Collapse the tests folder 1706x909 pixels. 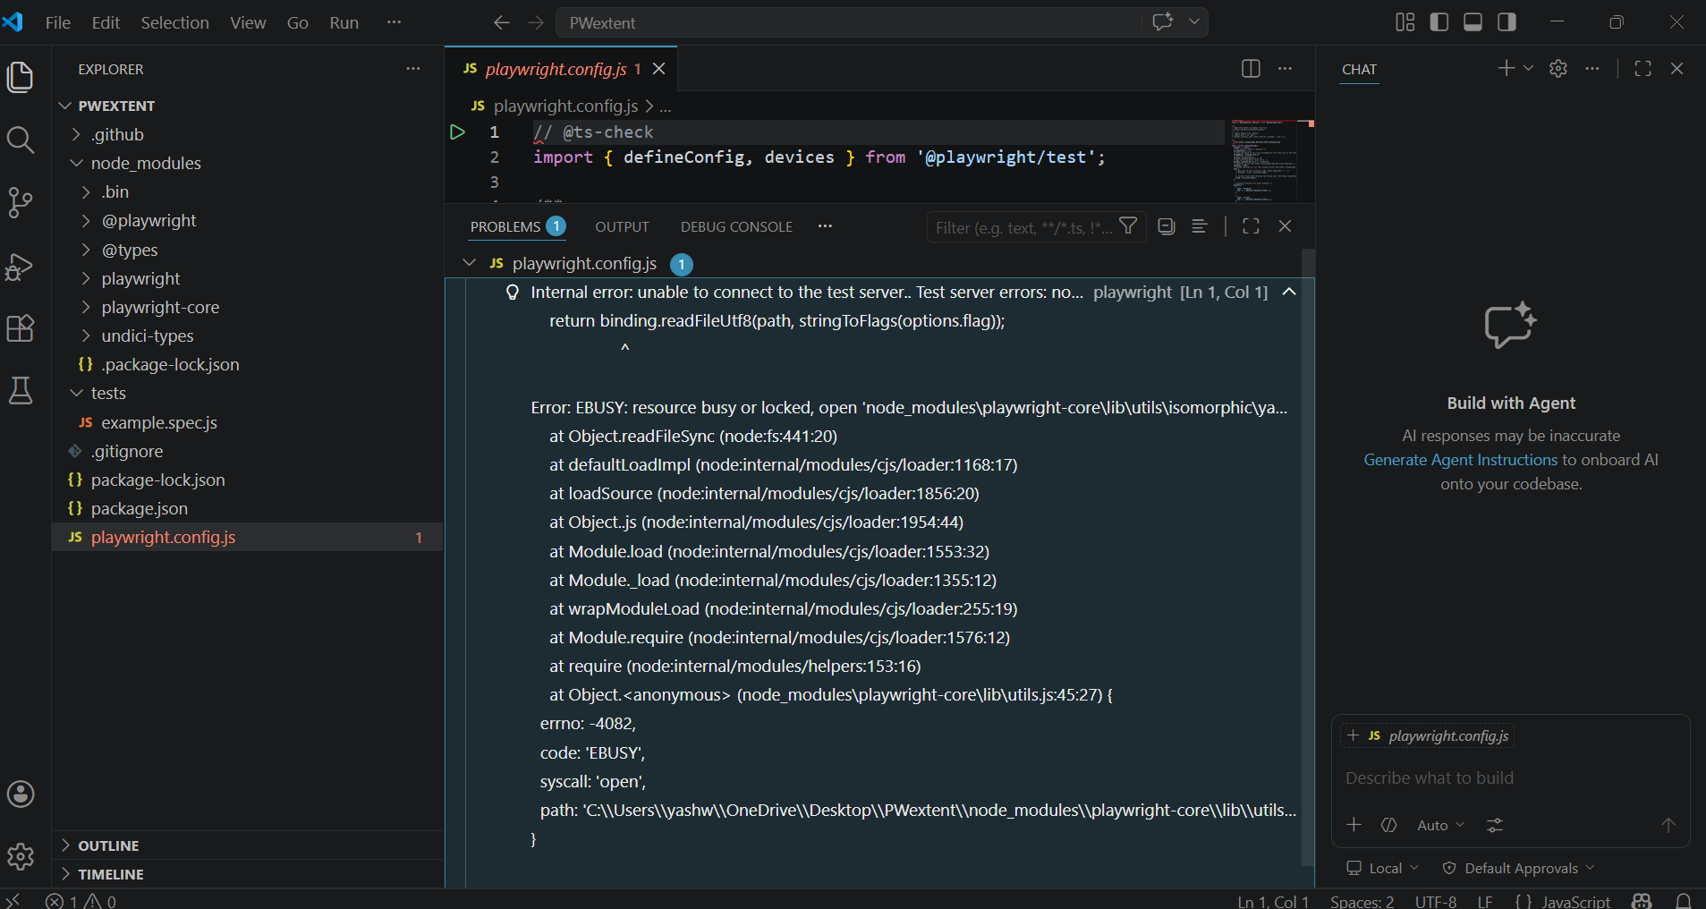click(76, 393)
